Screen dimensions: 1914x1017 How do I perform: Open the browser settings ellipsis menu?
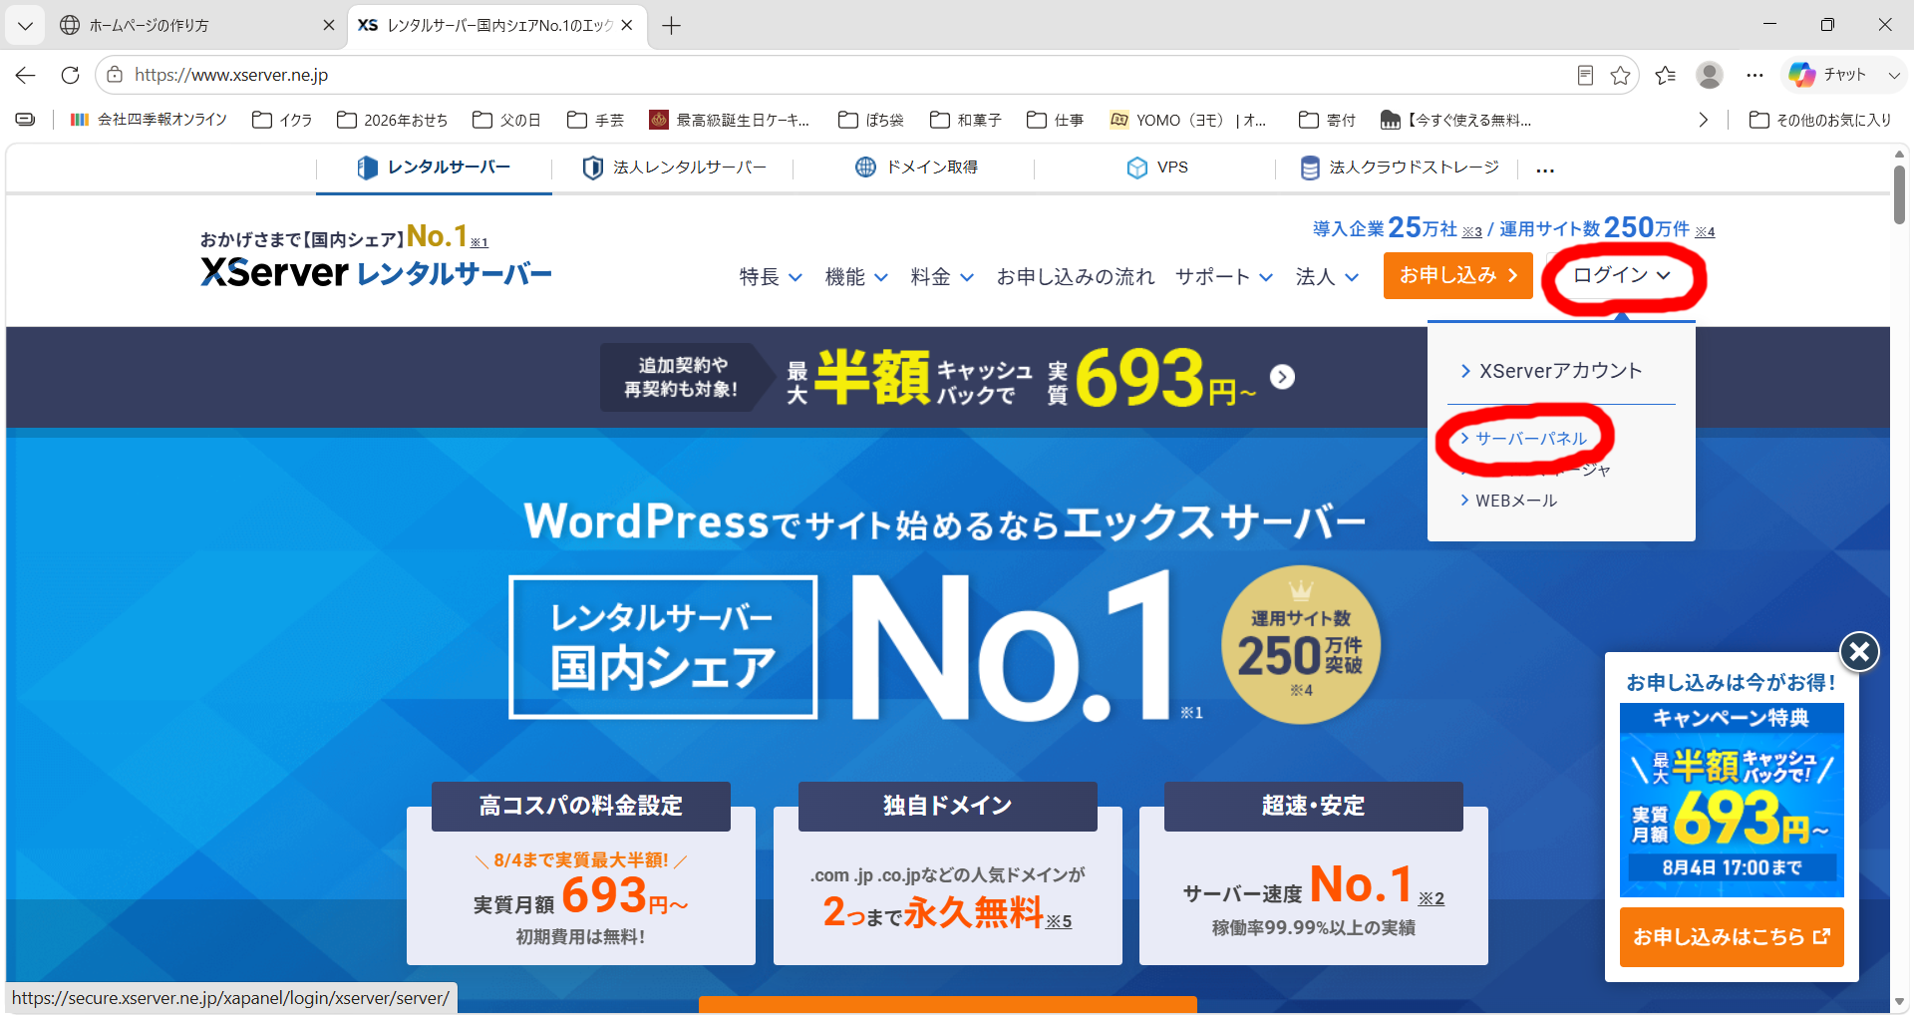pyautogui.click(x=1754, y=75)
